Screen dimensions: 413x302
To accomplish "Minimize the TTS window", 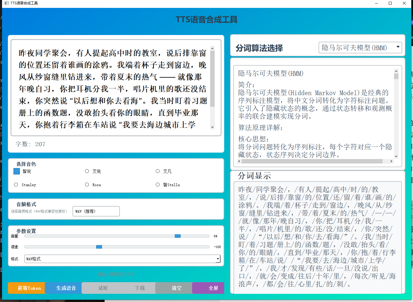I will [x=376, y=3].
